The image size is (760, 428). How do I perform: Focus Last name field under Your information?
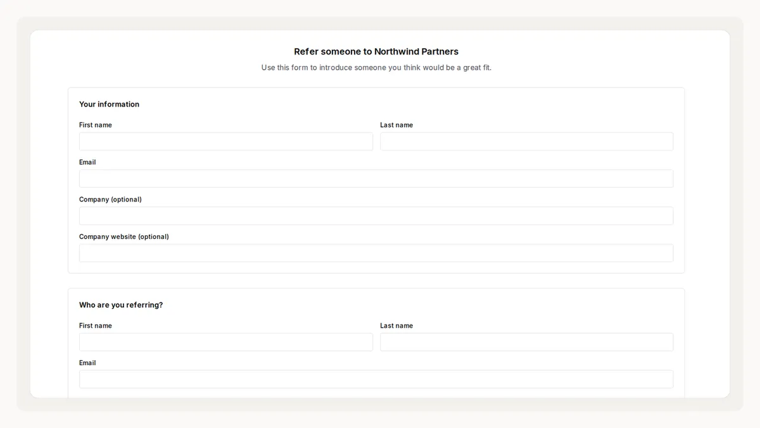pos(526,141)
